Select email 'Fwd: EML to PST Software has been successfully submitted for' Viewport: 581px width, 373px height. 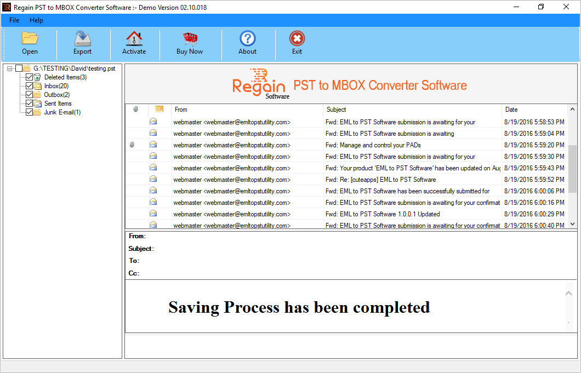tap(407, 191)
